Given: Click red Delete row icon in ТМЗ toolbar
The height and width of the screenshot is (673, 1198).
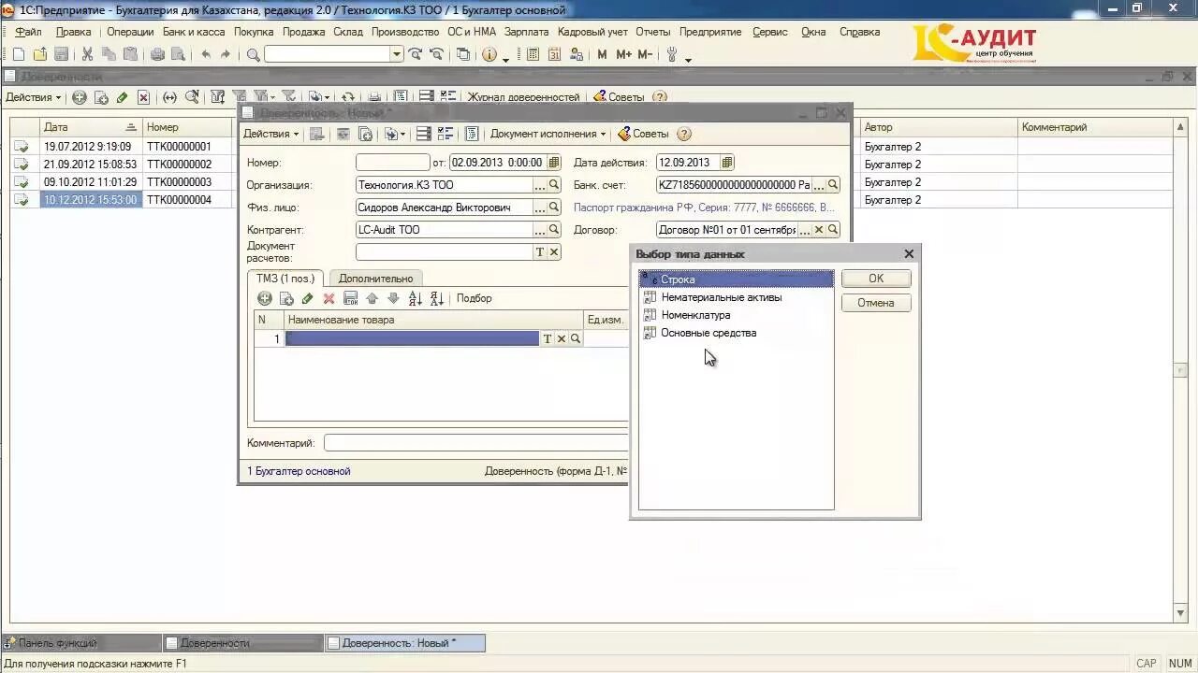Looking at the screenshot, I should (x=329, y=298).
